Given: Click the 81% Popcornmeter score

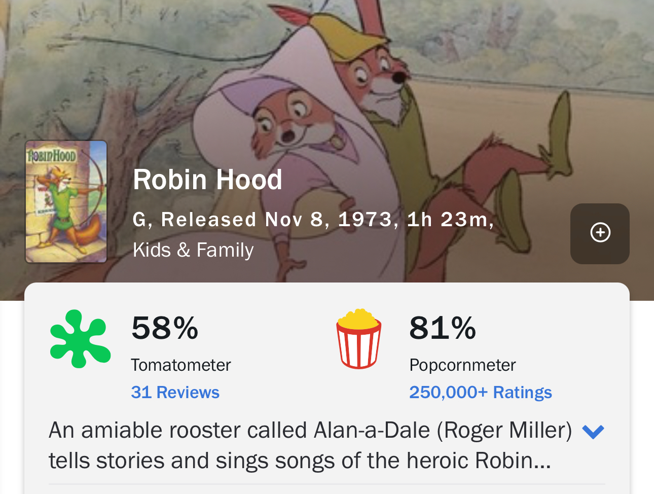Looking at the screenshot, I should [443, 328].
